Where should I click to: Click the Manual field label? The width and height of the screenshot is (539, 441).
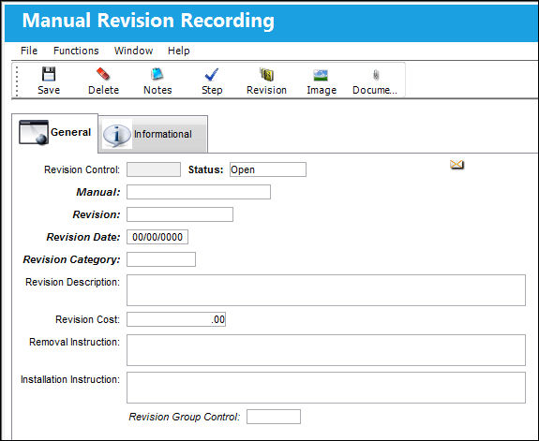click(98, 192)
